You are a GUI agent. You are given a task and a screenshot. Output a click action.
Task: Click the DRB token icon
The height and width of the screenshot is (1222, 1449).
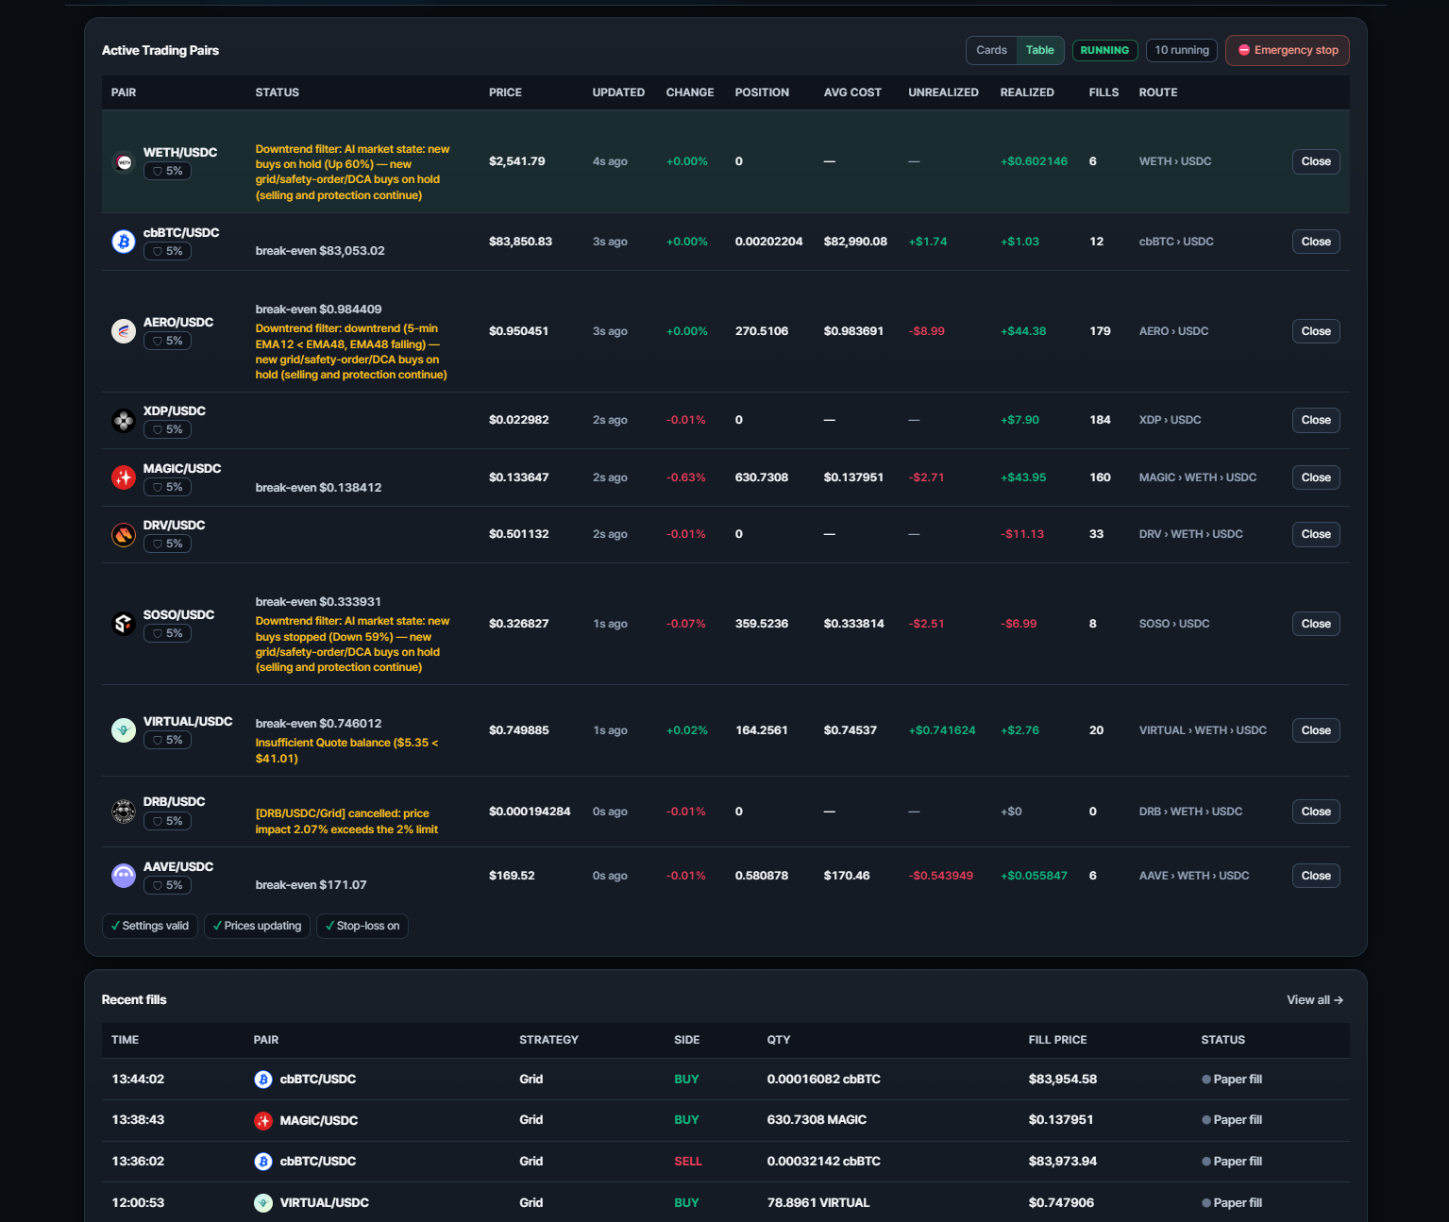(x=124, y=812)
